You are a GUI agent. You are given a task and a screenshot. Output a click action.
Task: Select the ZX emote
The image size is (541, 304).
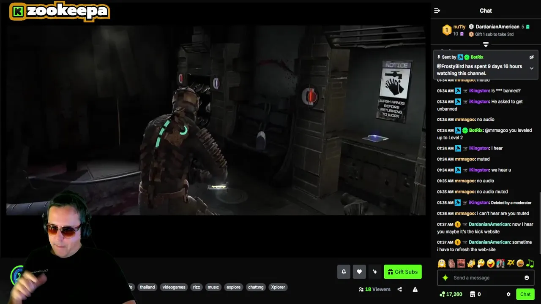coord(511,263)
